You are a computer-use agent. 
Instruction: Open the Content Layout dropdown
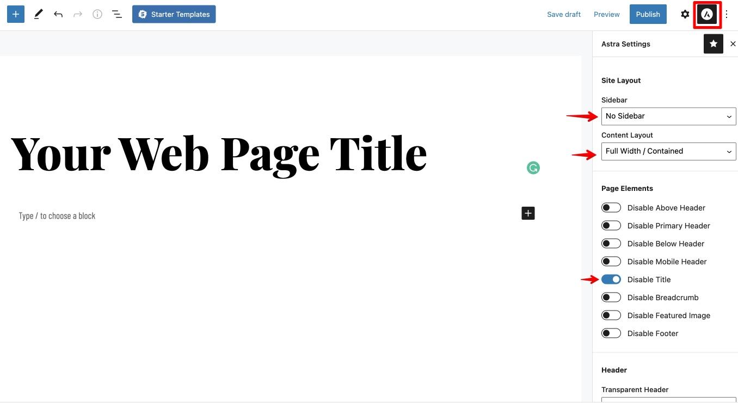[668, 151]
